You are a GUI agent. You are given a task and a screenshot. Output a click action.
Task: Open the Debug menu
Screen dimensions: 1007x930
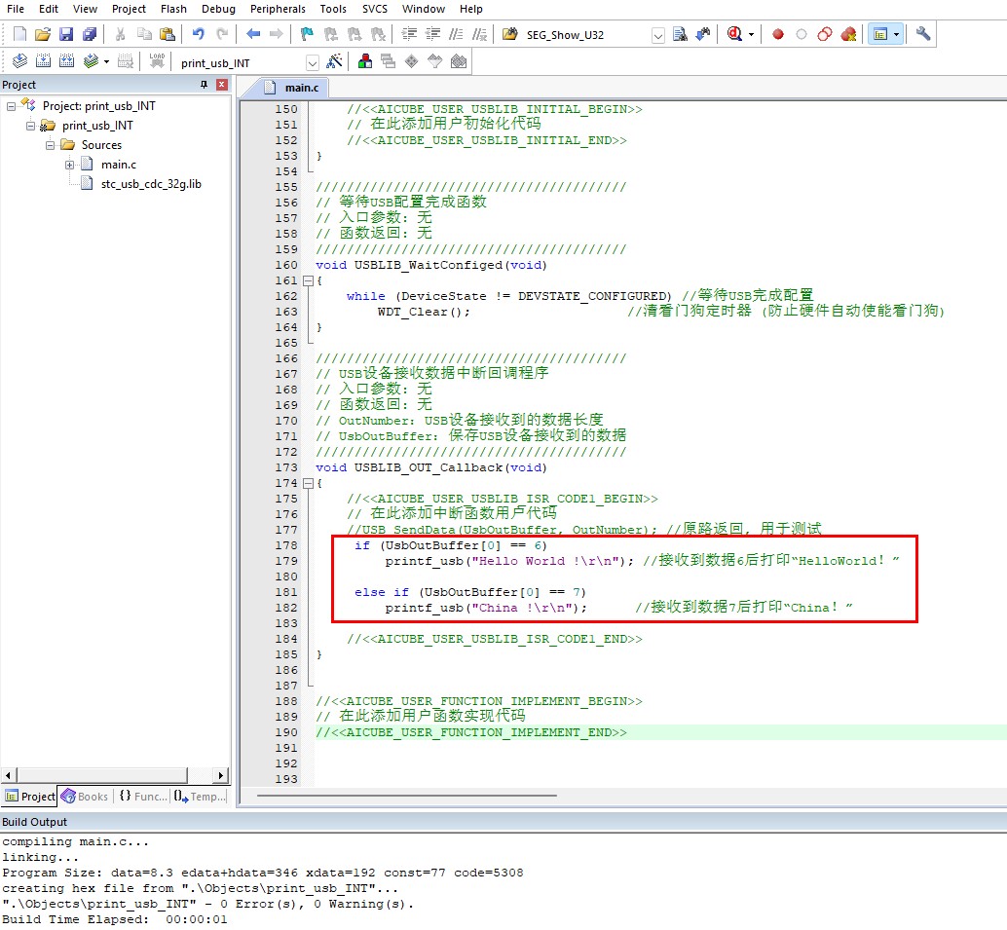click(x=218, y=9)
